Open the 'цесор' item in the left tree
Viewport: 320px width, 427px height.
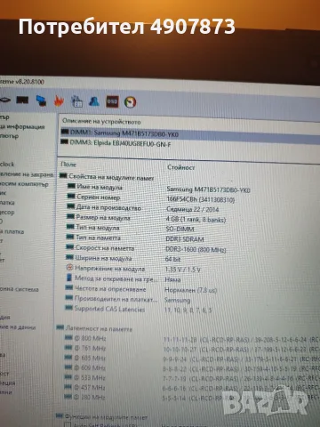(x=7, y=213)
